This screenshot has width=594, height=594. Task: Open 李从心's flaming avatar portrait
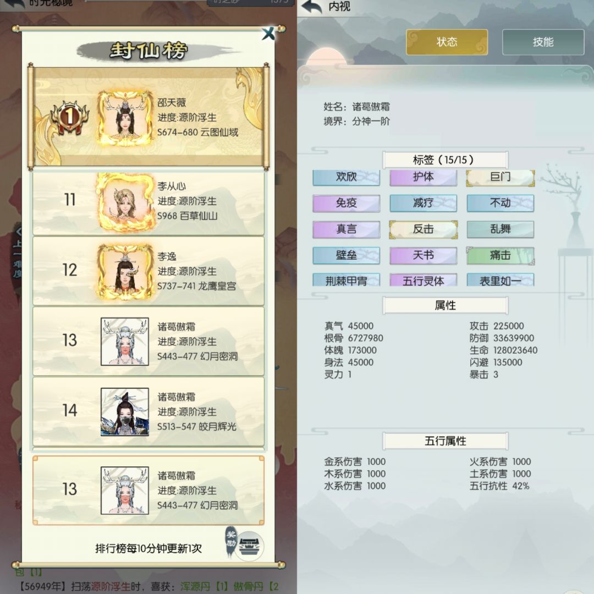125,202
